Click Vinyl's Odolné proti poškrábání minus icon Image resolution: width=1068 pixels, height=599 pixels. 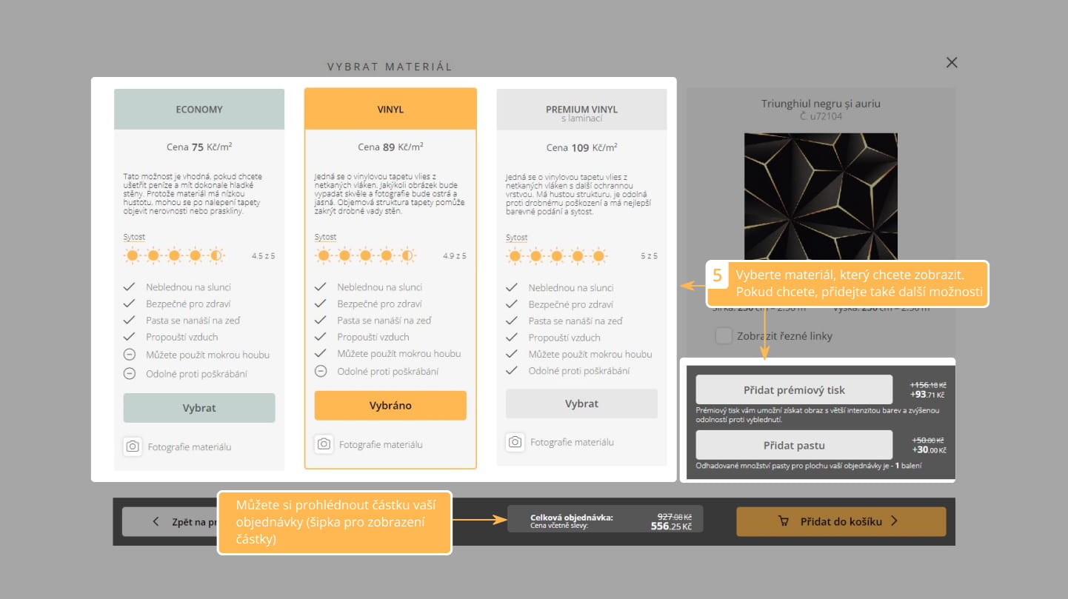[x=321, y=372]
